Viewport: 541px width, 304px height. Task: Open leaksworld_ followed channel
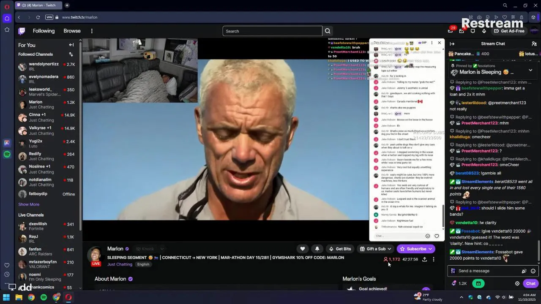46,92
